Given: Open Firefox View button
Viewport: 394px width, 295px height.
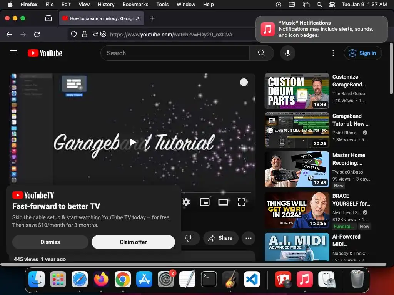Looking at the screenshot, I should [x=48, y=18].
